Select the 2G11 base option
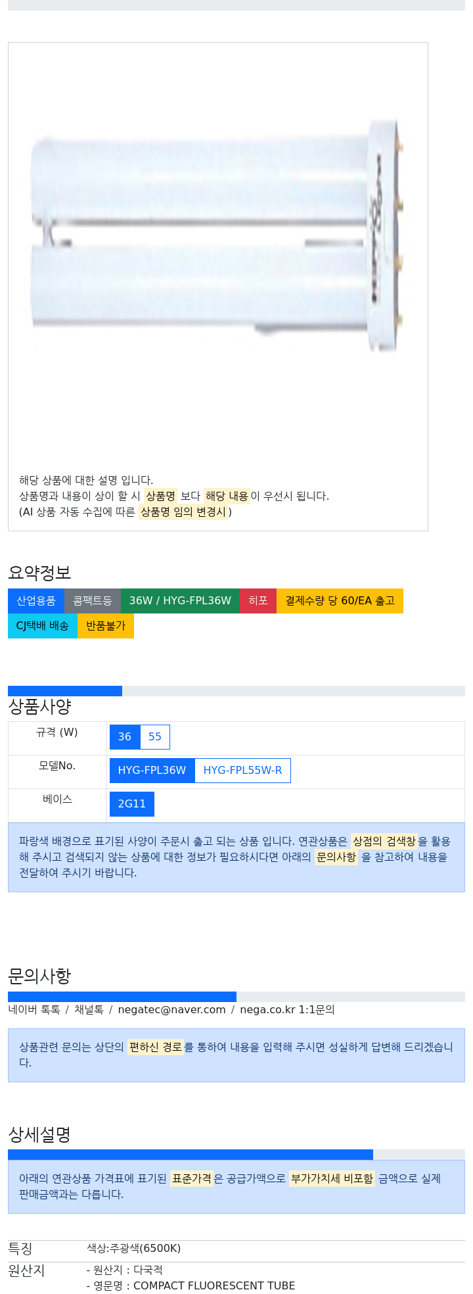 coord(132,804)
